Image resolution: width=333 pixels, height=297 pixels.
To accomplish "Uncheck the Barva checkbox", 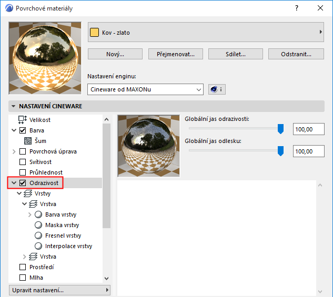I will click(x=23, y=130).
